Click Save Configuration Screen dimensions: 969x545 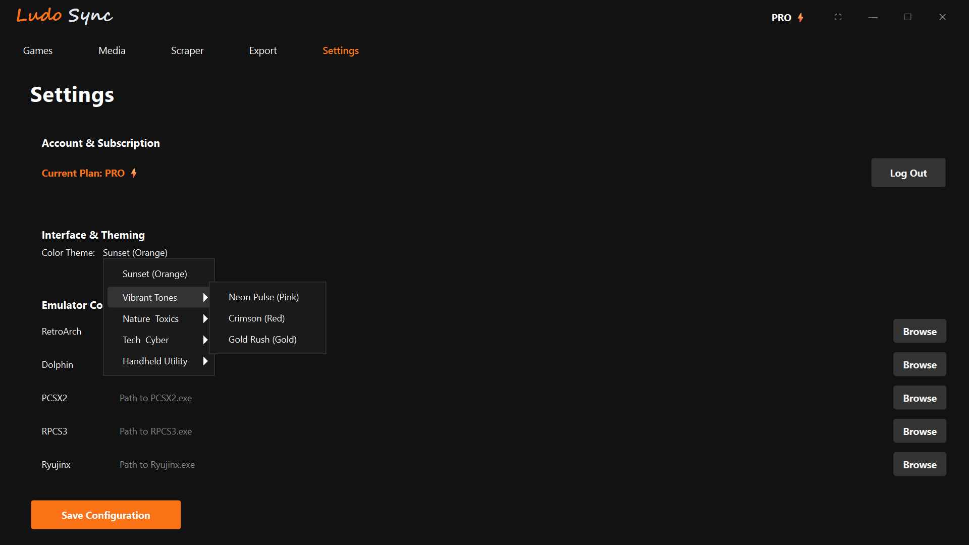pyautogui.click(x=105, y=515)
